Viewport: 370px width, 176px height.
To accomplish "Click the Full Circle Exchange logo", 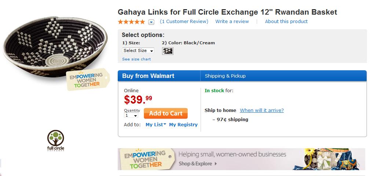I will point(56,140).
